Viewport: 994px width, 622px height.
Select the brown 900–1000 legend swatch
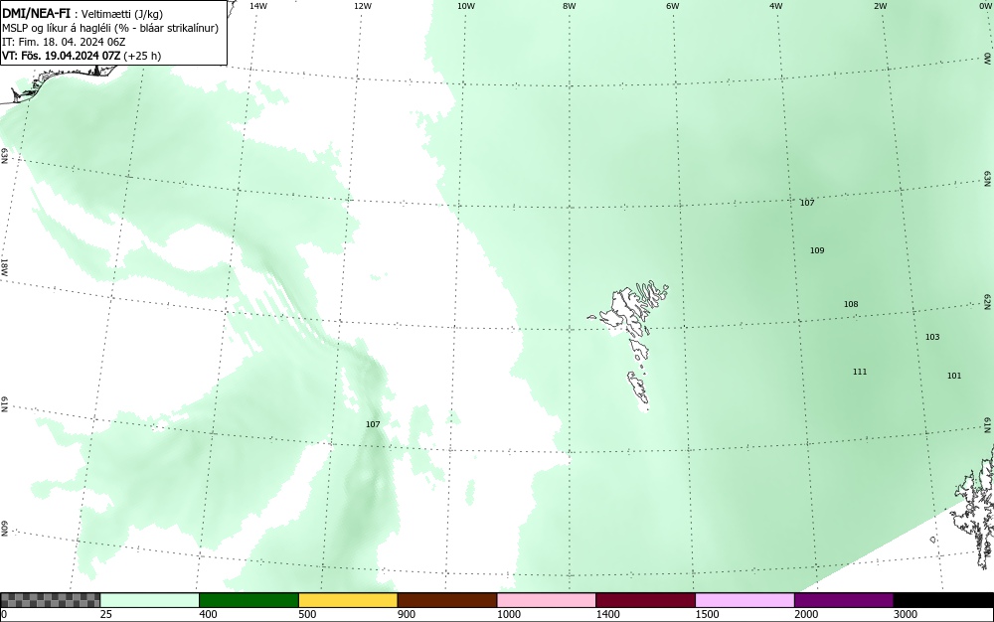pos(447,600)
